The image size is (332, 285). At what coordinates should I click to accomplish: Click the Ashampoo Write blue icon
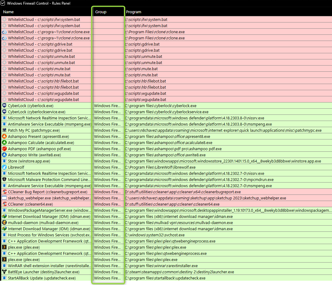4,155
